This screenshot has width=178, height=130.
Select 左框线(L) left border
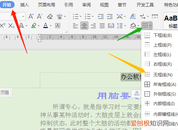click(x=159, y=55)
